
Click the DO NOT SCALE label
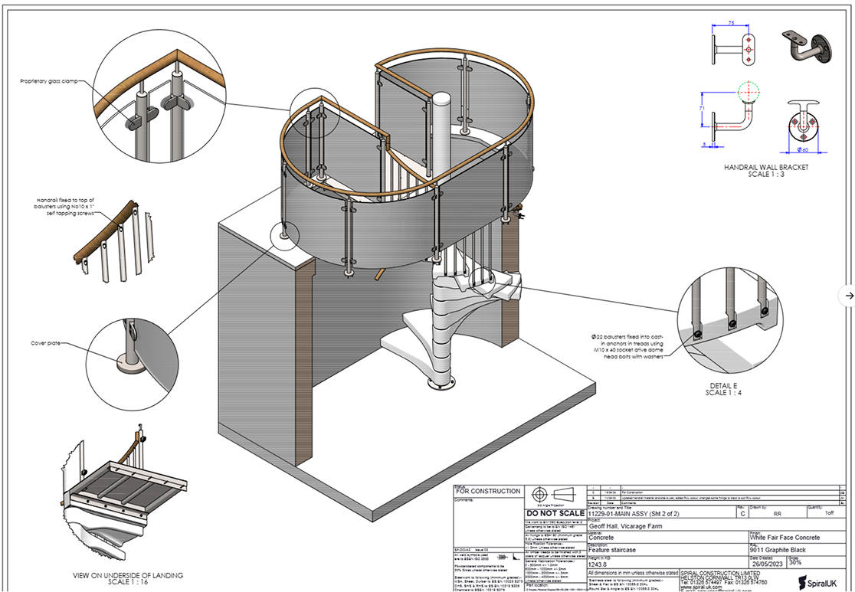pos(552,513)
